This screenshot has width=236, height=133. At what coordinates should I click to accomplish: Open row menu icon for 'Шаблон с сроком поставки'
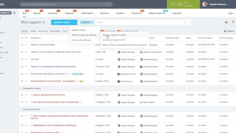(26, 45)
